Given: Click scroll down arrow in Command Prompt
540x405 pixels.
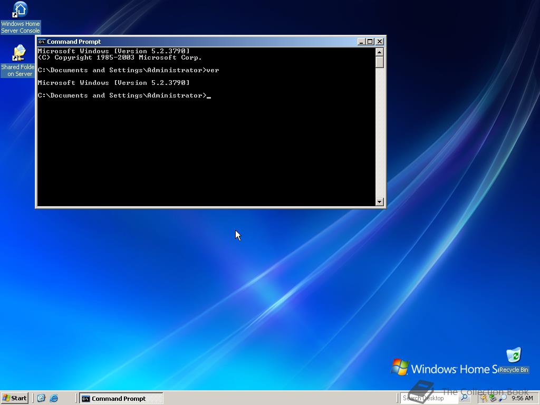Looking at the screenshot, I should pos(380,202).
